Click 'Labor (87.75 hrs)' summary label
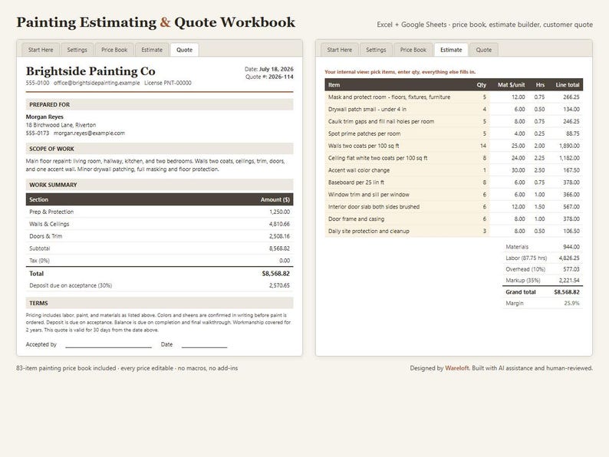This screenshot has height=457, width=609. pyautogui.click(x=526, y=258)
